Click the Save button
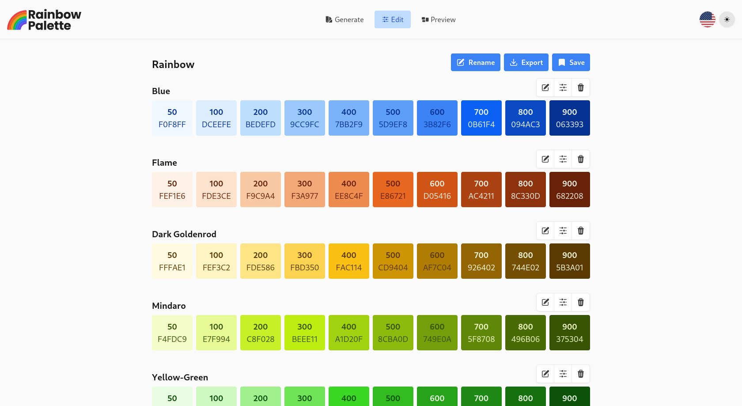This screenshot has height=406, width=742. 571,62
